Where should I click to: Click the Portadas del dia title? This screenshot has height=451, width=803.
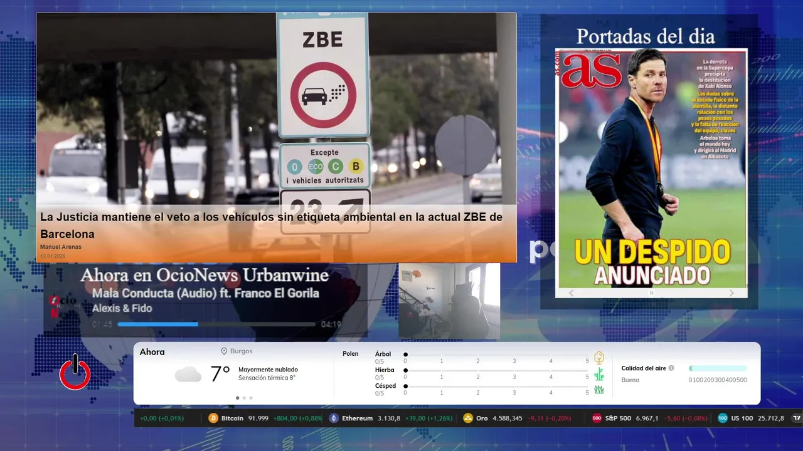[646, 36]
